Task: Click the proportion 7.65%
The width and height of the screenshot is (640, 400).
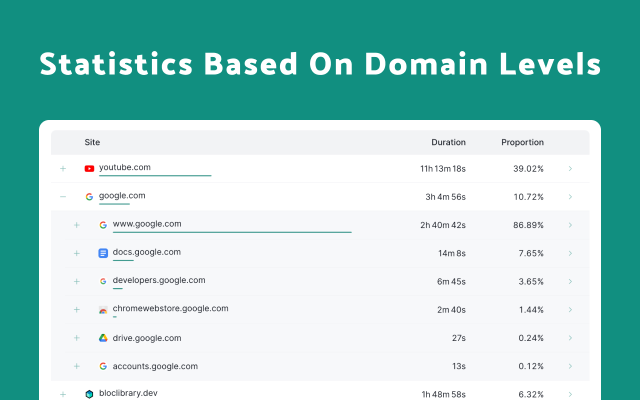Action: point(531,253)
